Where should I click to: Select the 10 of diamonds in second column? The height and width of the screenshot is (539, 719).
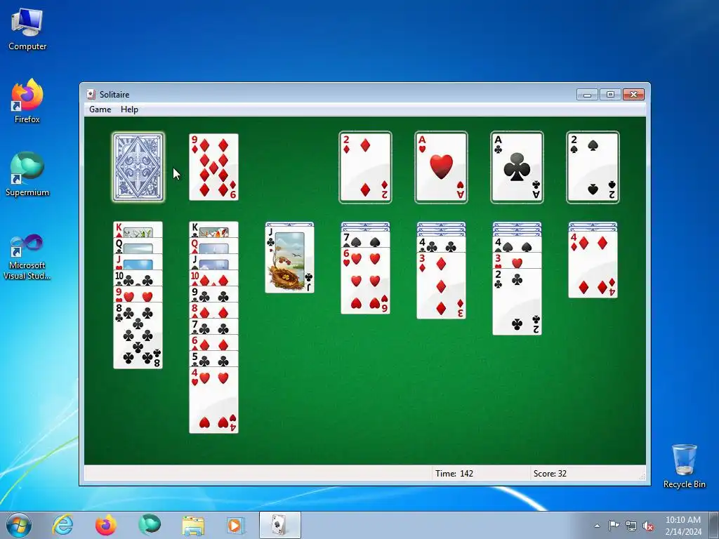(x=213, y=278)
